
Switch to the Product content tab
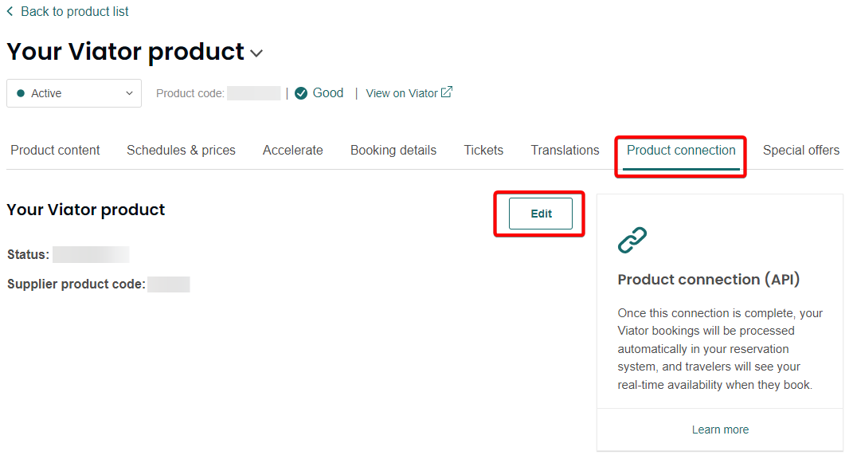click(55, 151)
